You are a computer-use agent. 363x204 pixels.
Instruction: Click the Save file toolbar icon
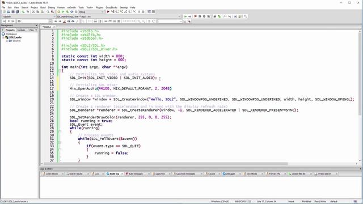coord(13,11)
